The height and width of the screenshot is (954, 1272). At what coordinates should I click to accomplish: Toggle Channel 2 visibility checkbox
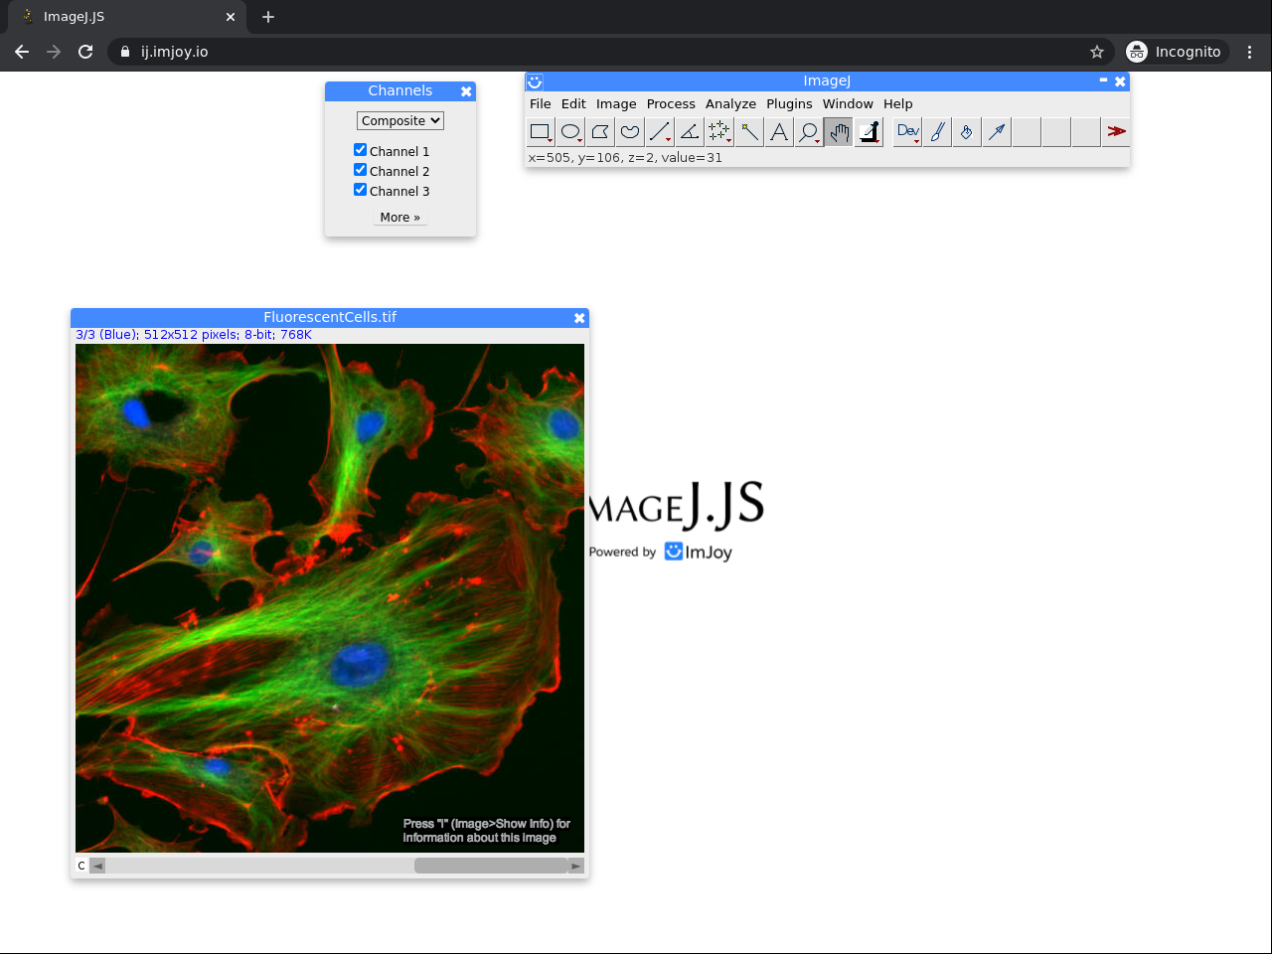coord(360,170)
